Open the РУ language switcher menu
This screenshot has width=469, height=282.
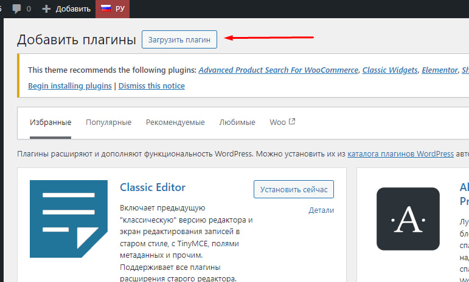tap(113, 9)
